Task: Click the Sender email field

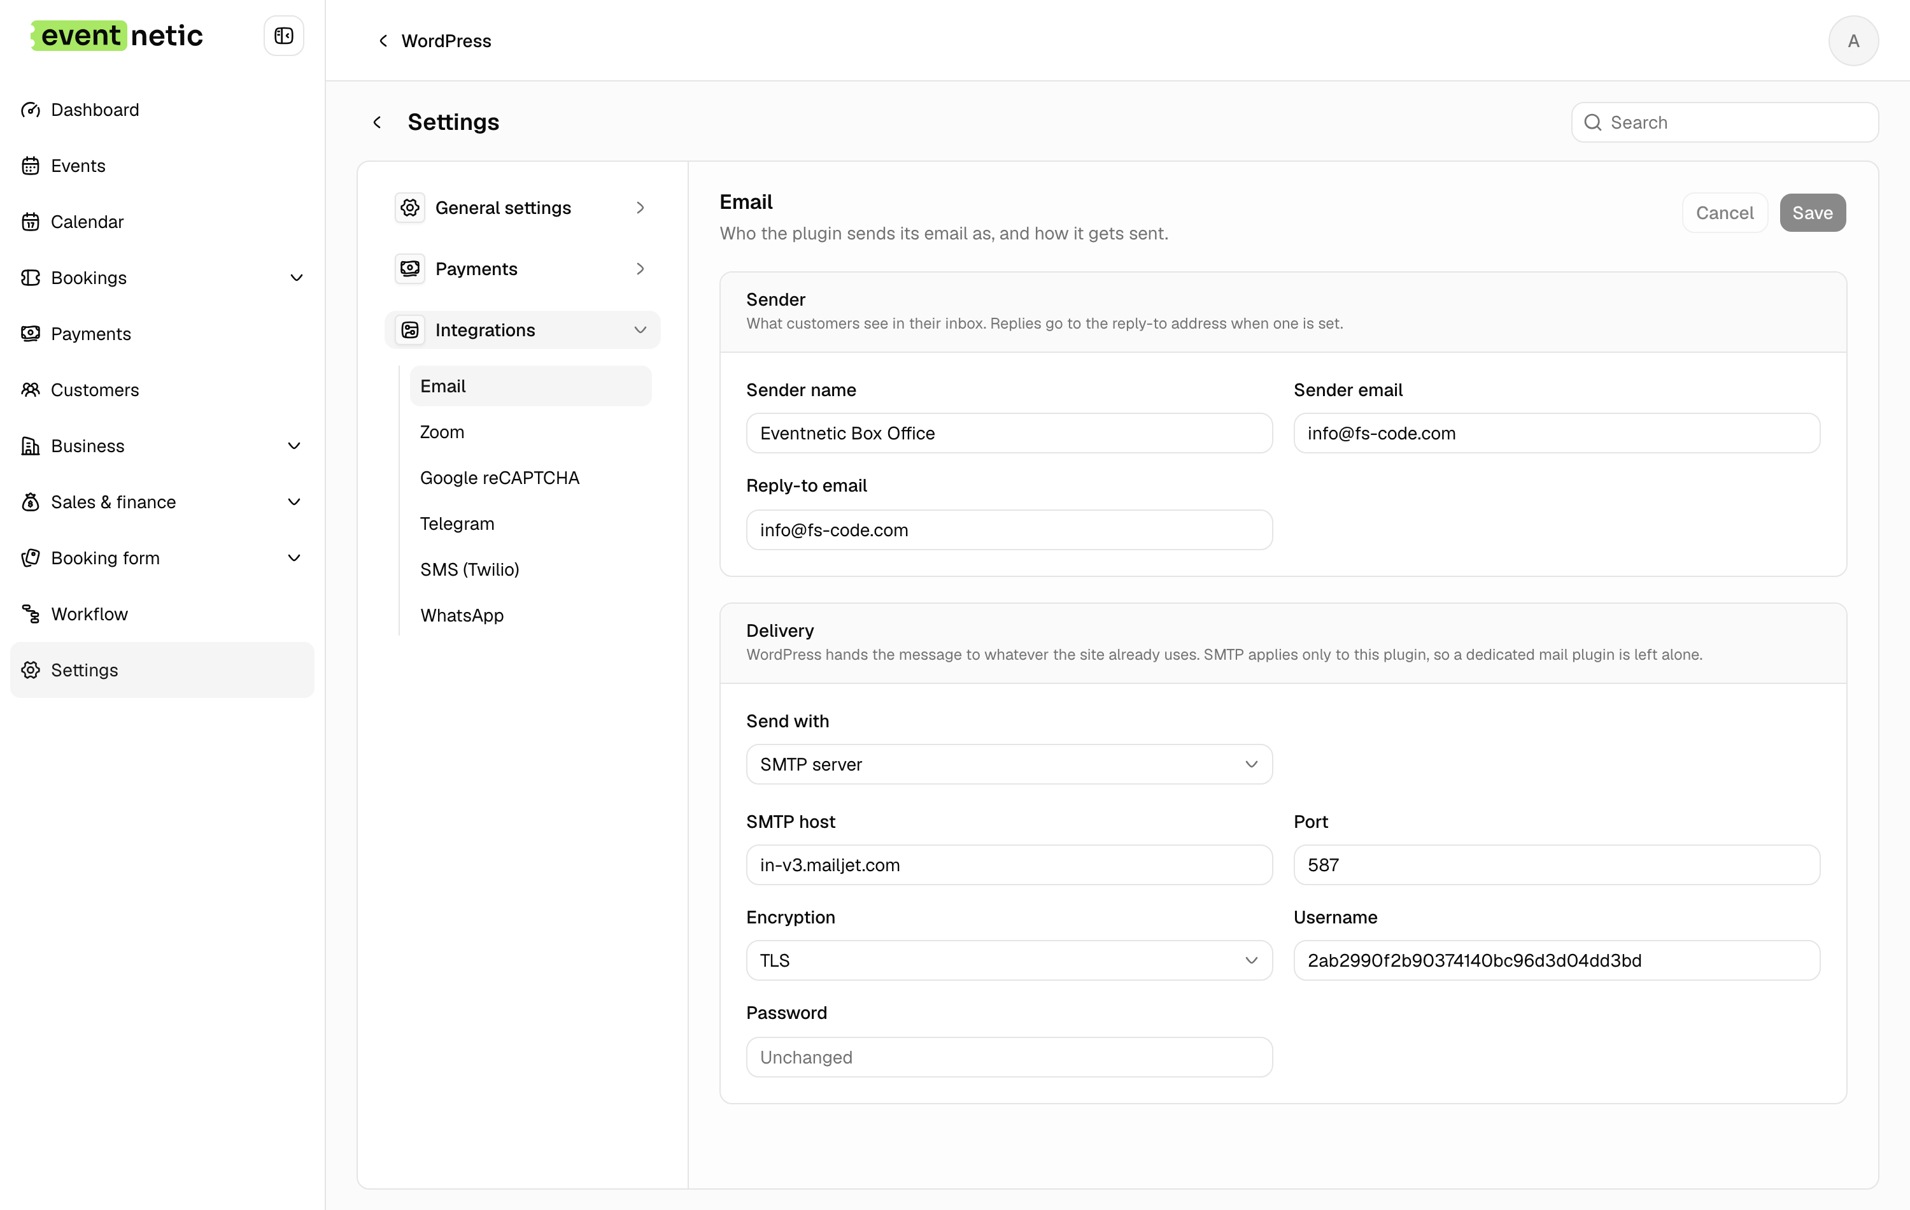Action: pyautogui.click(x=1556, y=433)
